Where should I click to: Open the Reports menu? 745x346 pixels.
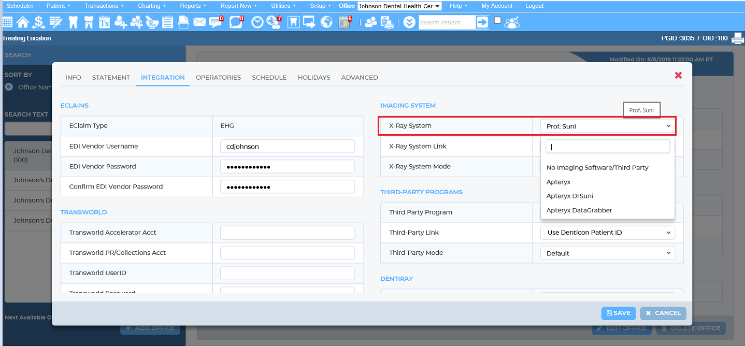193,6
